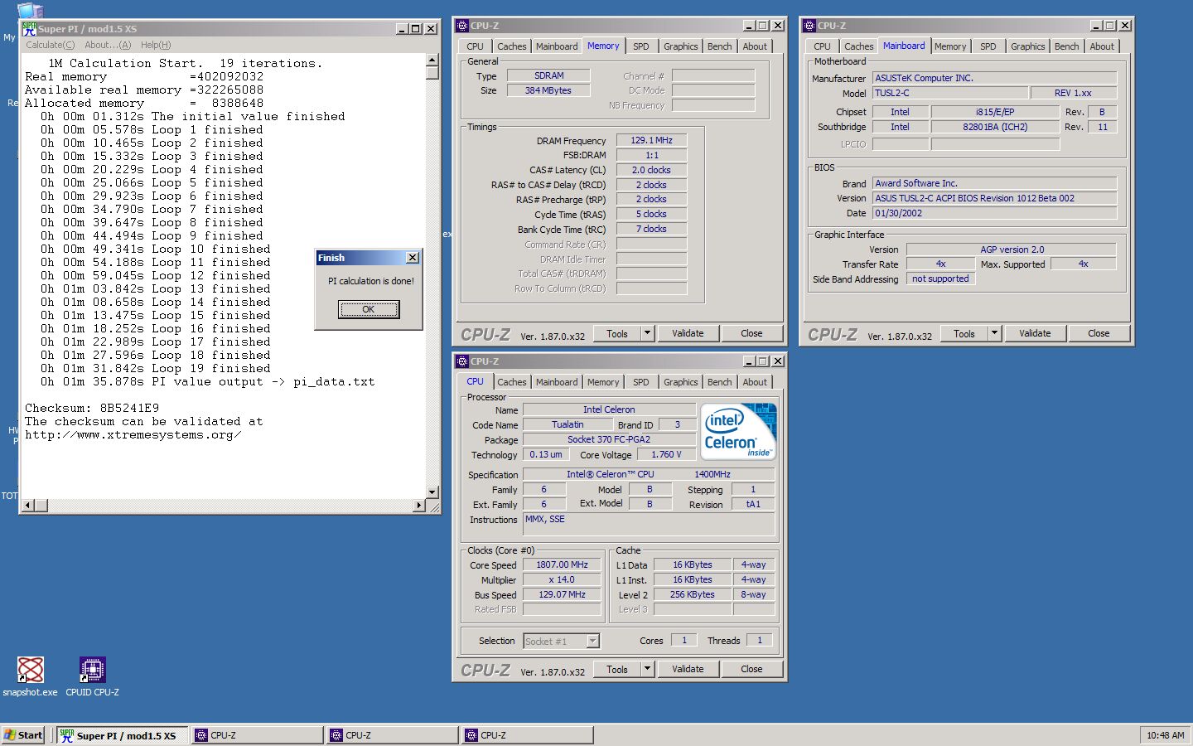Click the Bus Speed 129.07 MHz value

562,594
